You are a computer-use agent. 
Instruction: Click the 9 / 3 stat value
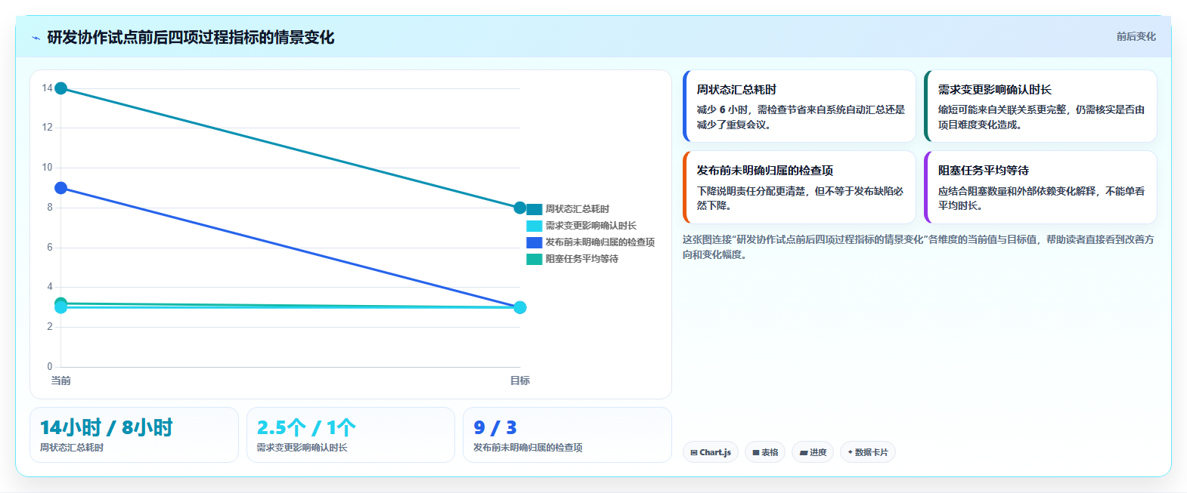point(495,428)
